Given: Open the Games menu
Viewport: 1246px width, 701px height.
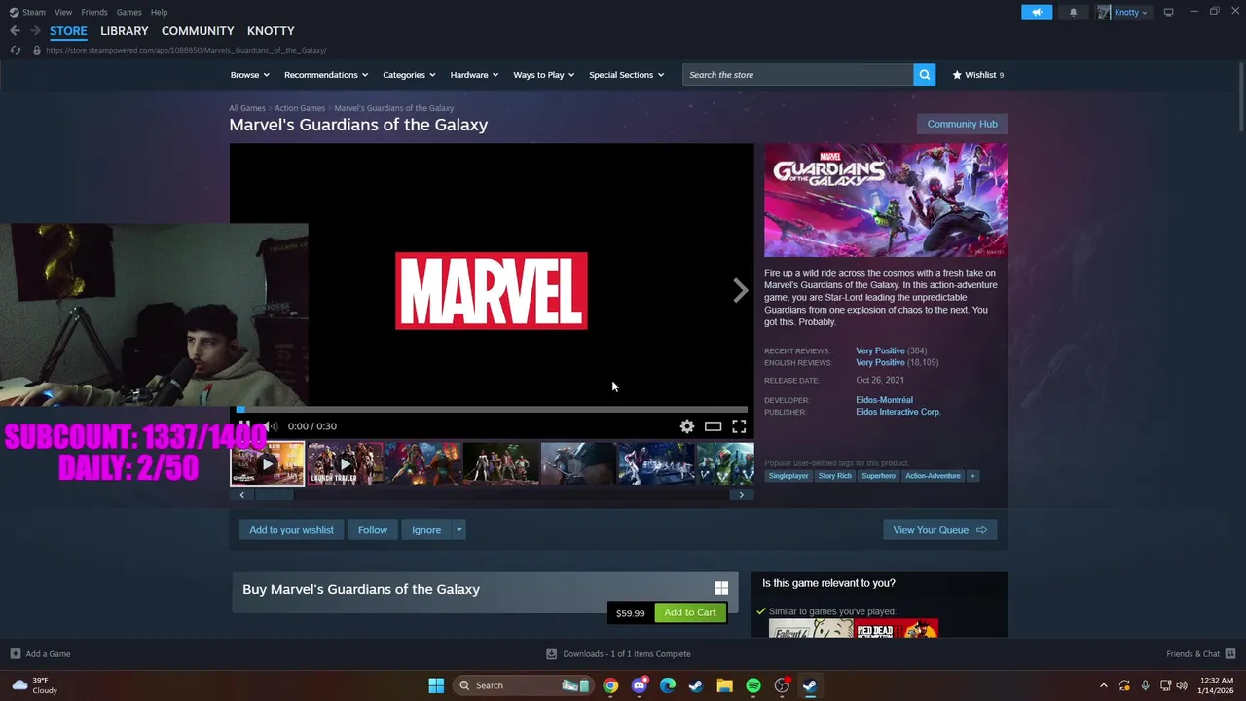Looking at the screenshot, I should point(128,12).
